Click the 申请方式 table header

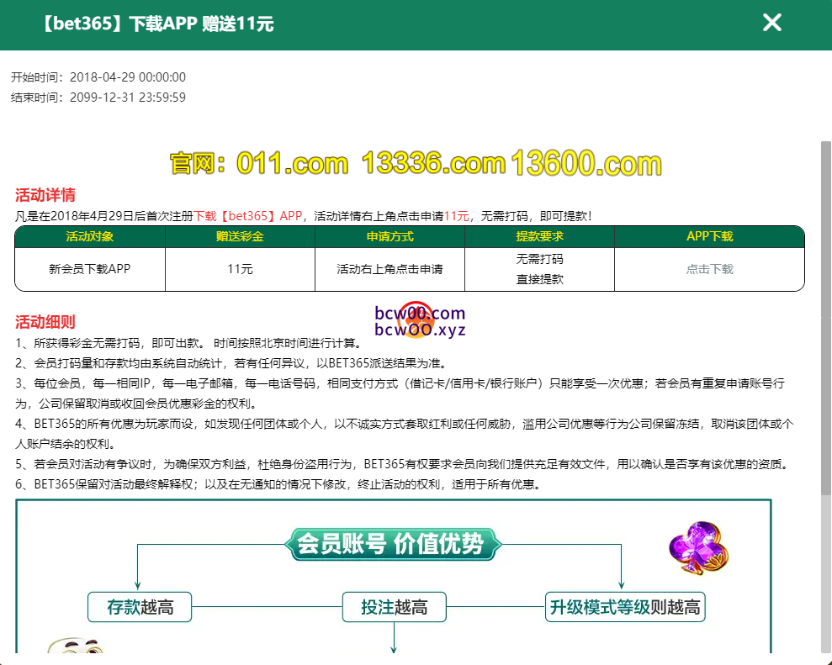pyautogui.click(x=390, y=236)
